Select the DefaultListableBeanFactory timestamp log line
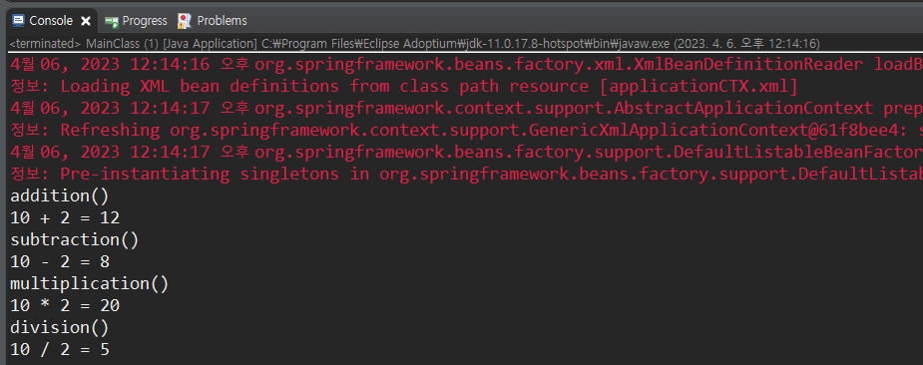The width and height of the screenshot is (923, 365). coord(466,152)
